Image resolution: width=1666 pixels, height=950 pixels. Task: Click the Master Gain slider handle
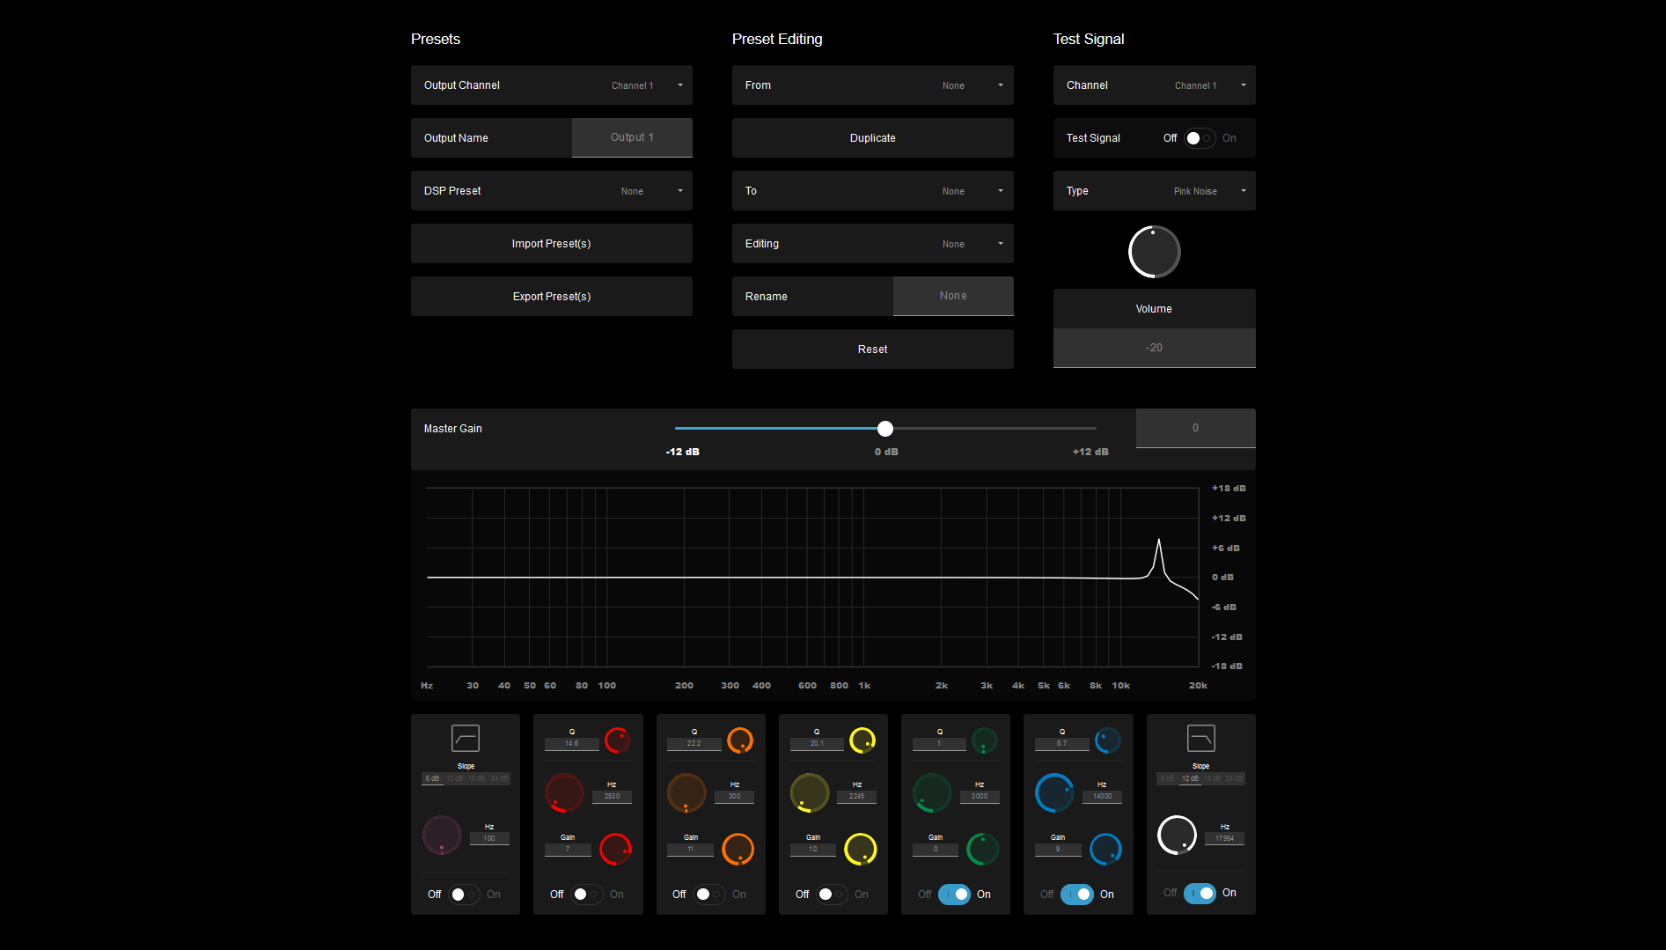885,429
